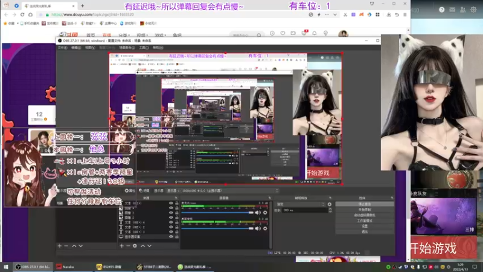This screenshot has height=272, width=483.
Task: Open Douyu user avatar menu
Action: 343,34
